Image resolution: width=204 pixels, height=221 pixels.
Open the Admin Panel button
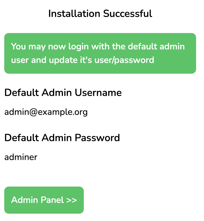44,200
